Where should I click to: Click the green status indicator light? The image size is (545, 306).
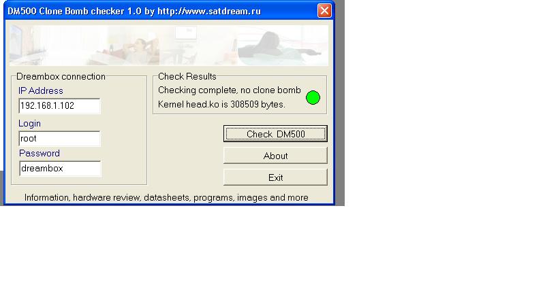(313, 97)
